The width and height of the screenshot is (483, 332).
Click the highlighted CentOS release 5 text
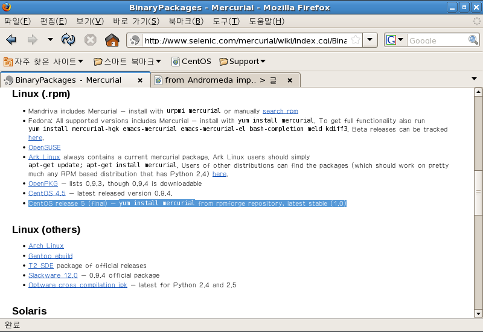[187, 203]
